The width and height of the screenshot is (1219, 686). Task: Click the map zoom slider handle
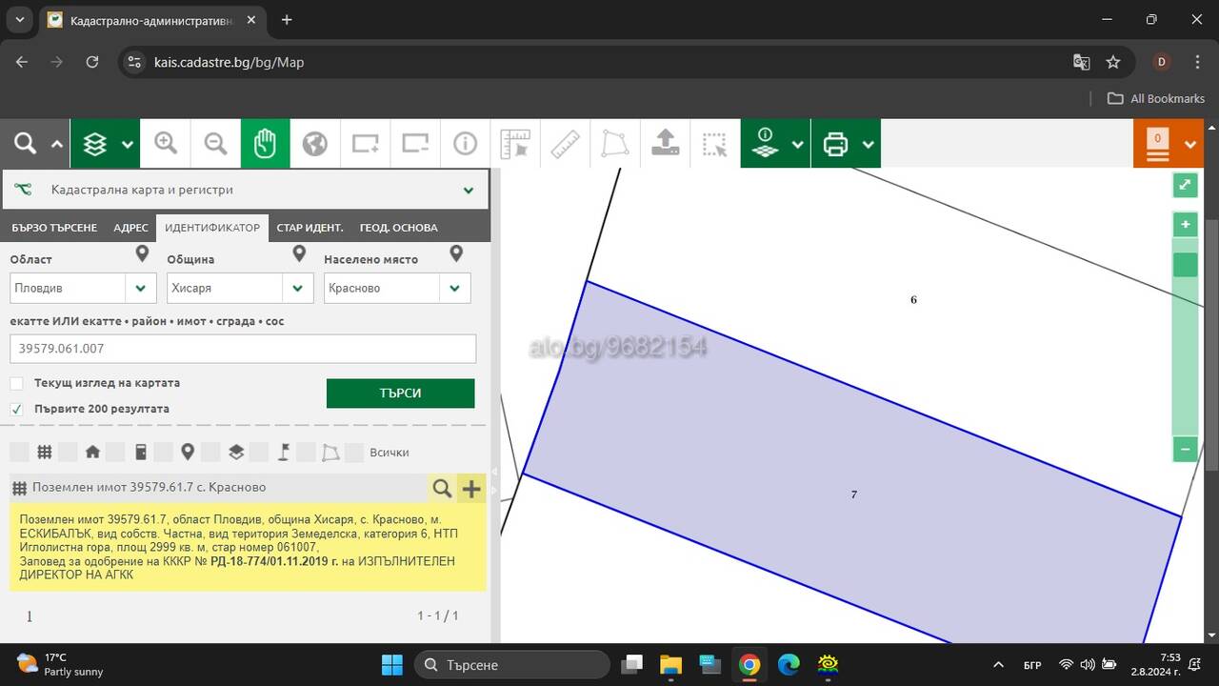(1186, 265)
